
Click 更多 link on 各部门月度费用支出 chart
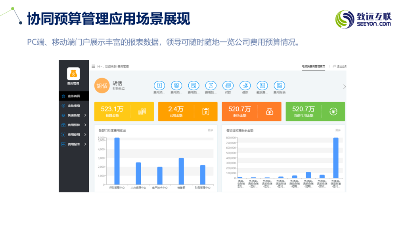pyautogui.click(x=210, y=130)
